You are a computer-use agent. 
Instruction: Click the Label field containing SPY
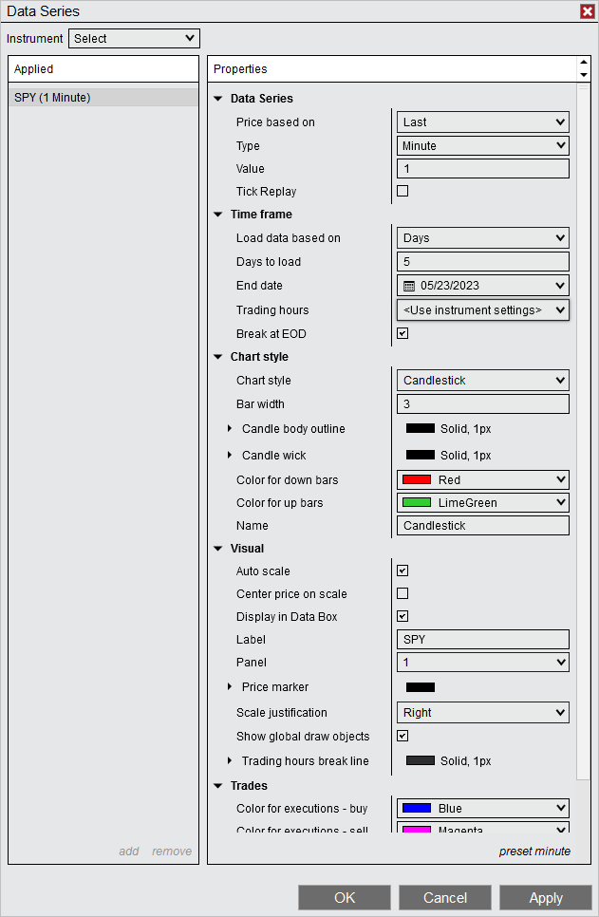tap(482, 639)
